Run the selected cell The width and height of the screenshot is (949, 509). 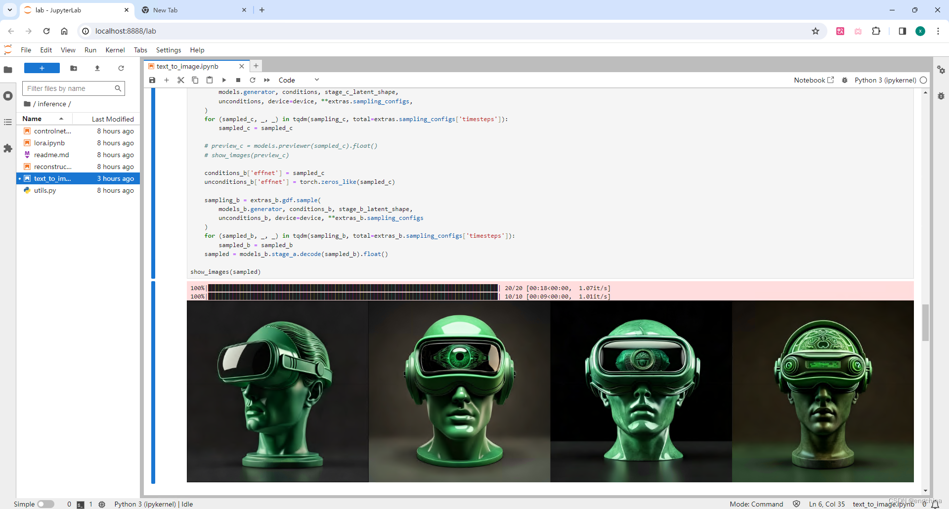(x=224, y=80)
